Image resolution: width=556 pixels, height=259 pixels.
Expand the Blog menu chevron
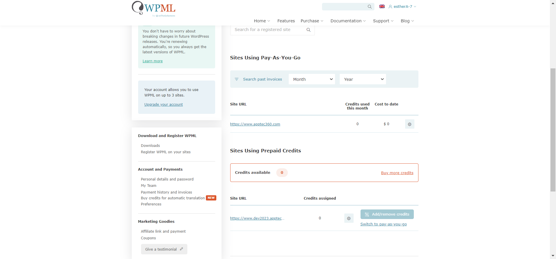(413, 21)
